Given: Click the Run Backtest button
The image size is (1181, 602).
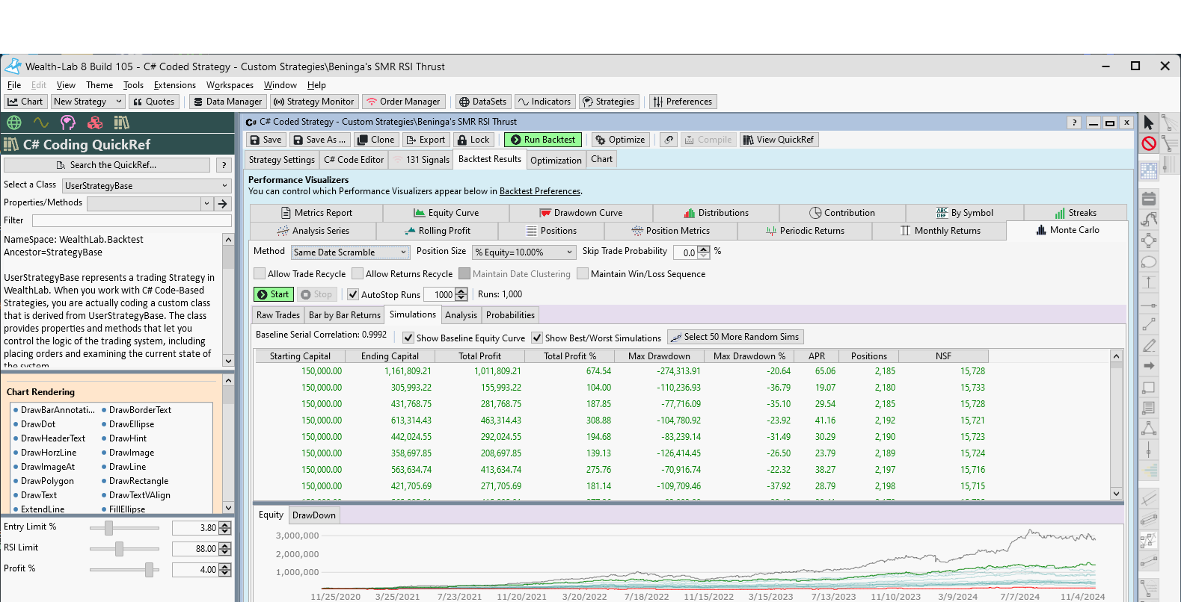Looking at the screenshot, I should pyautogui.click(x=543, y=140).
